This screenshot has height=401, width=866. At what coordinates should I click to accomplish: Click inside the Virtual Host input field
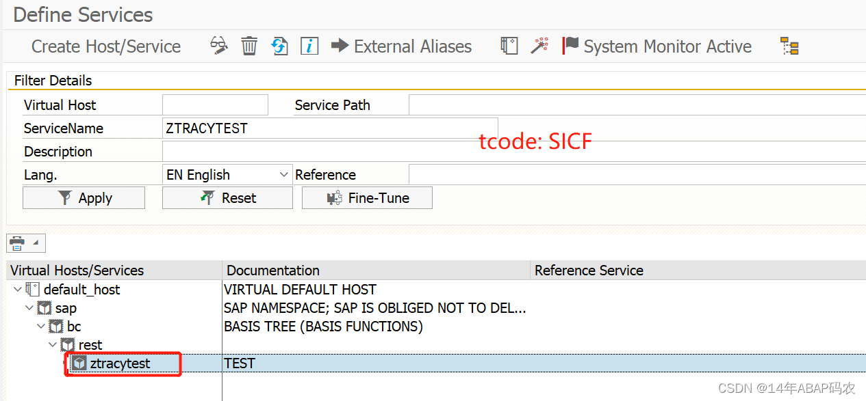tap(214, 105)
